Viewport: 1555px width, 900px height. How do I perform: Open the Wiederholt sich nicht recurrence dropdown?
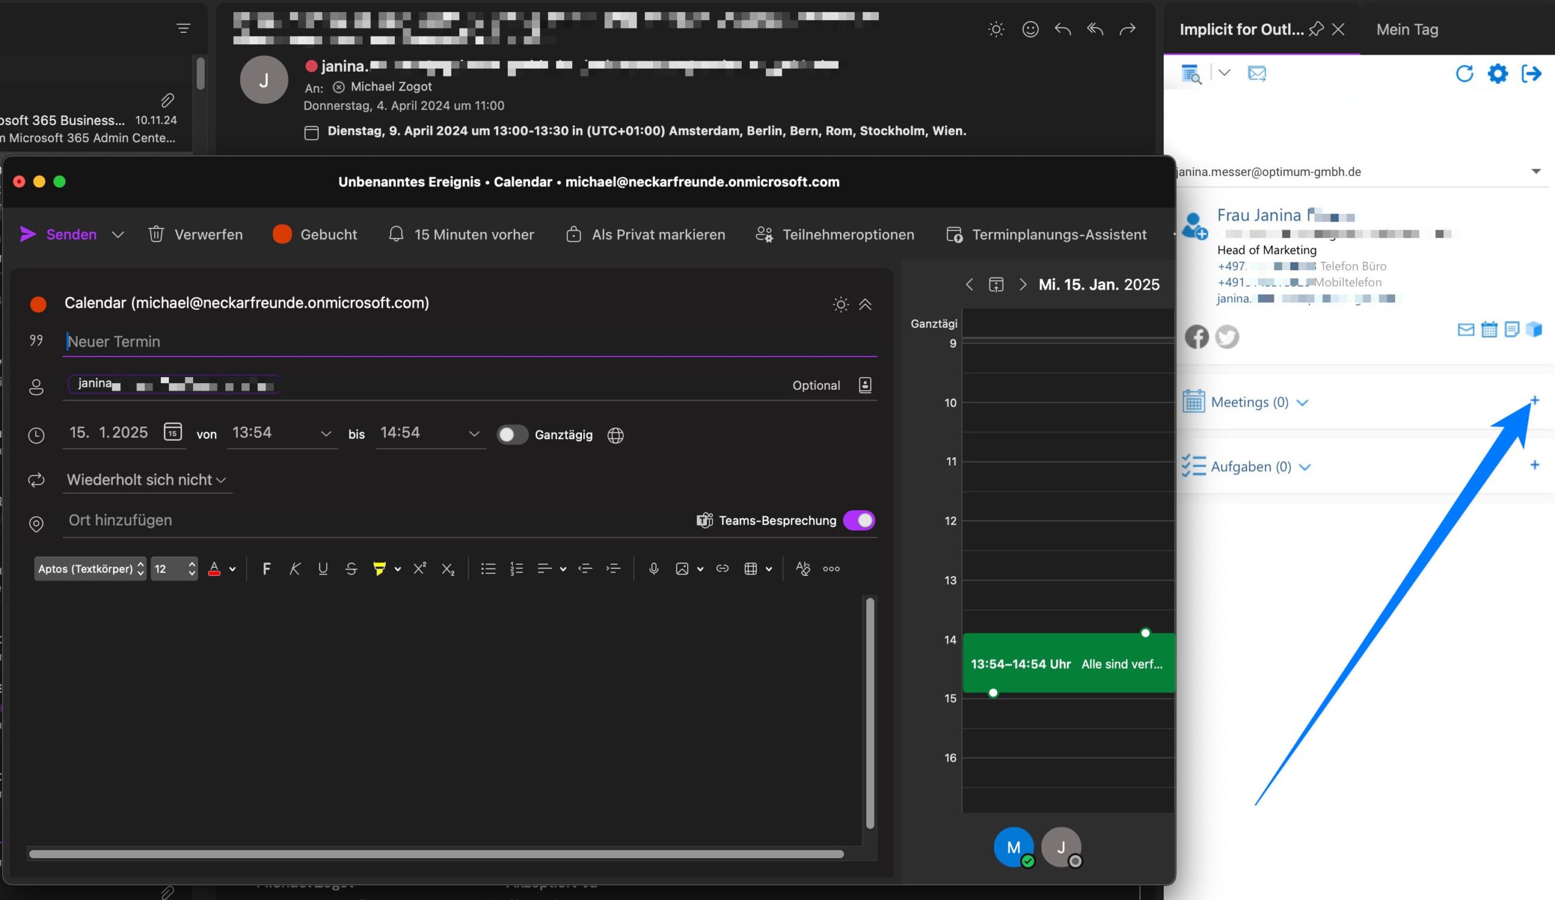[x=146, y=480]
